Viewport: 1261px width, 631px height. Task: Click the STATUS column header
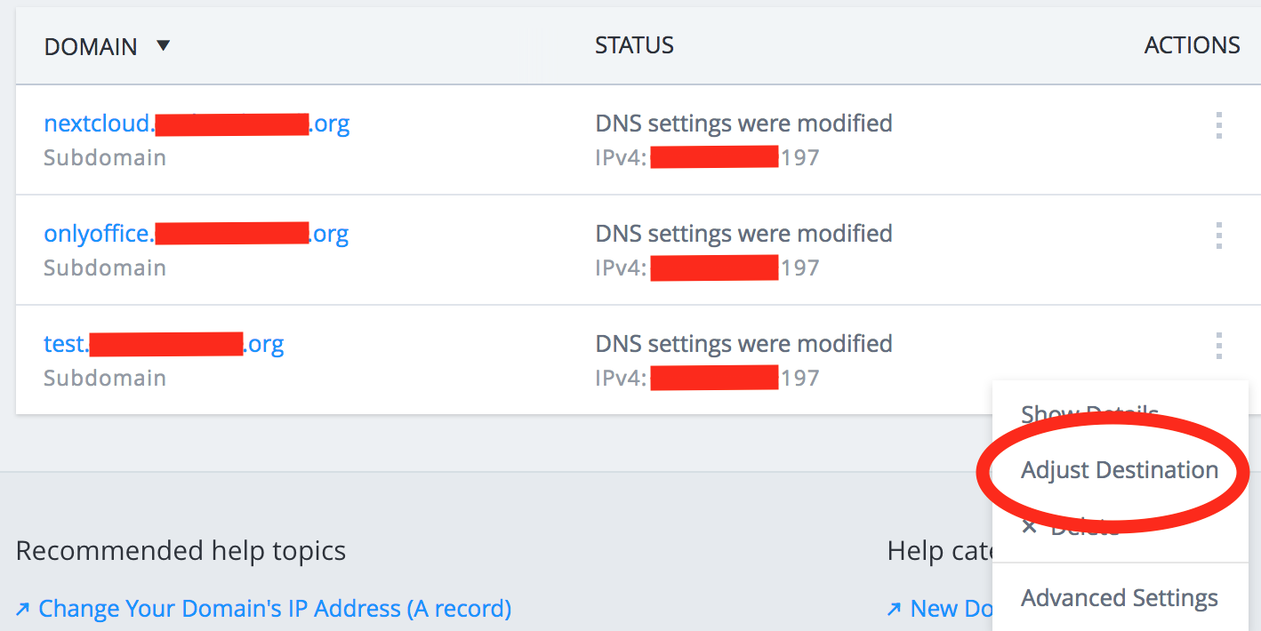[x=634, y=45]
